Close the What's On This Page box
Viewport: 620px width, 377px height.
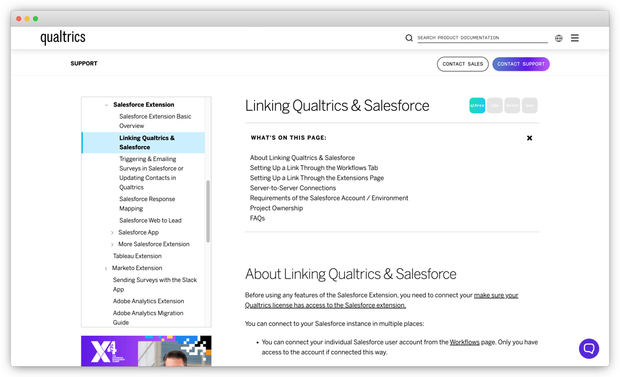pyautogui.click(x=530, y=138)
